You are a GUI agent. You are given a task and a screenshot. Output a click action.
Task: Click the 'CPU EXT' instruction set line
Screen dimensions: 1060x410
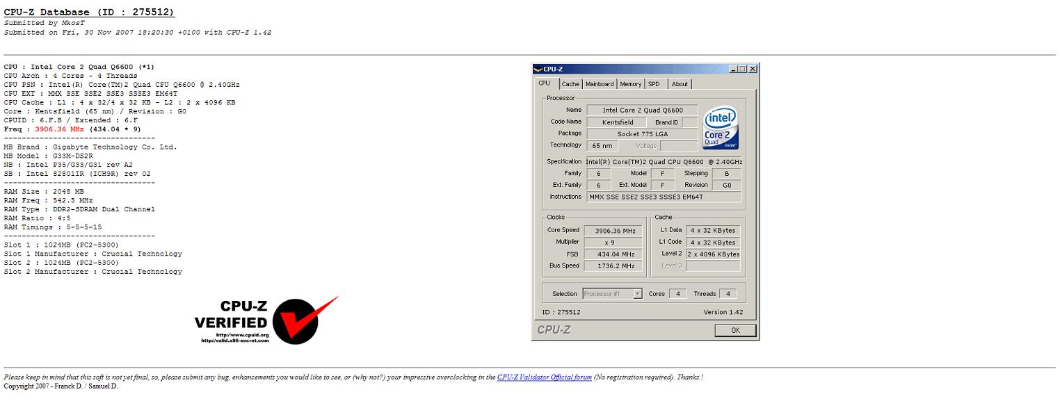coord(91,94)
